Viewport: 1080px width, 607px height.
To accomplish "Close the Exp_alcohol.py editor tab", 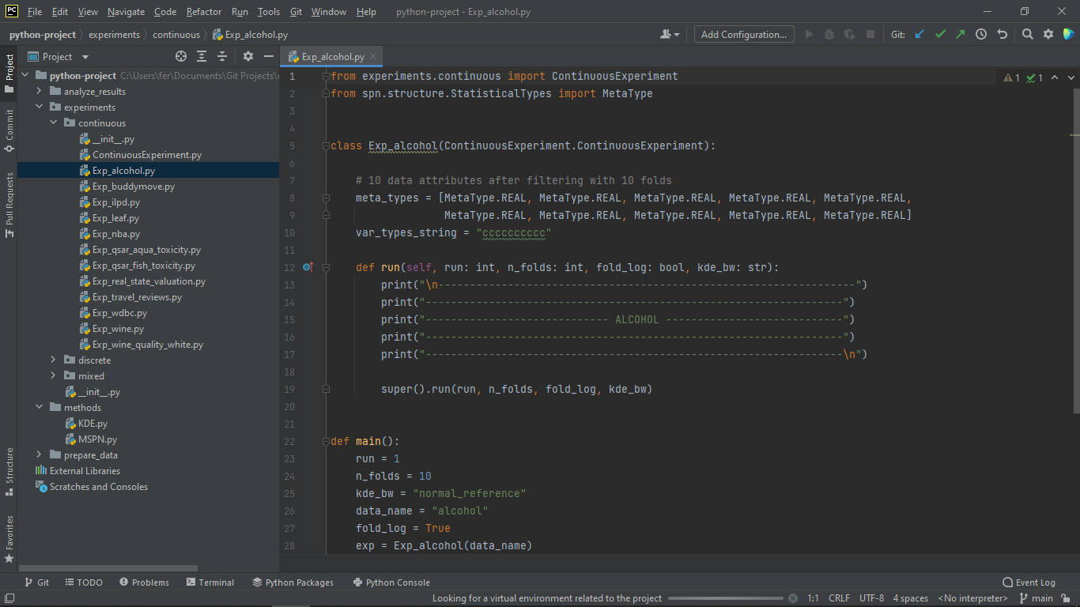I will point(375,56).
